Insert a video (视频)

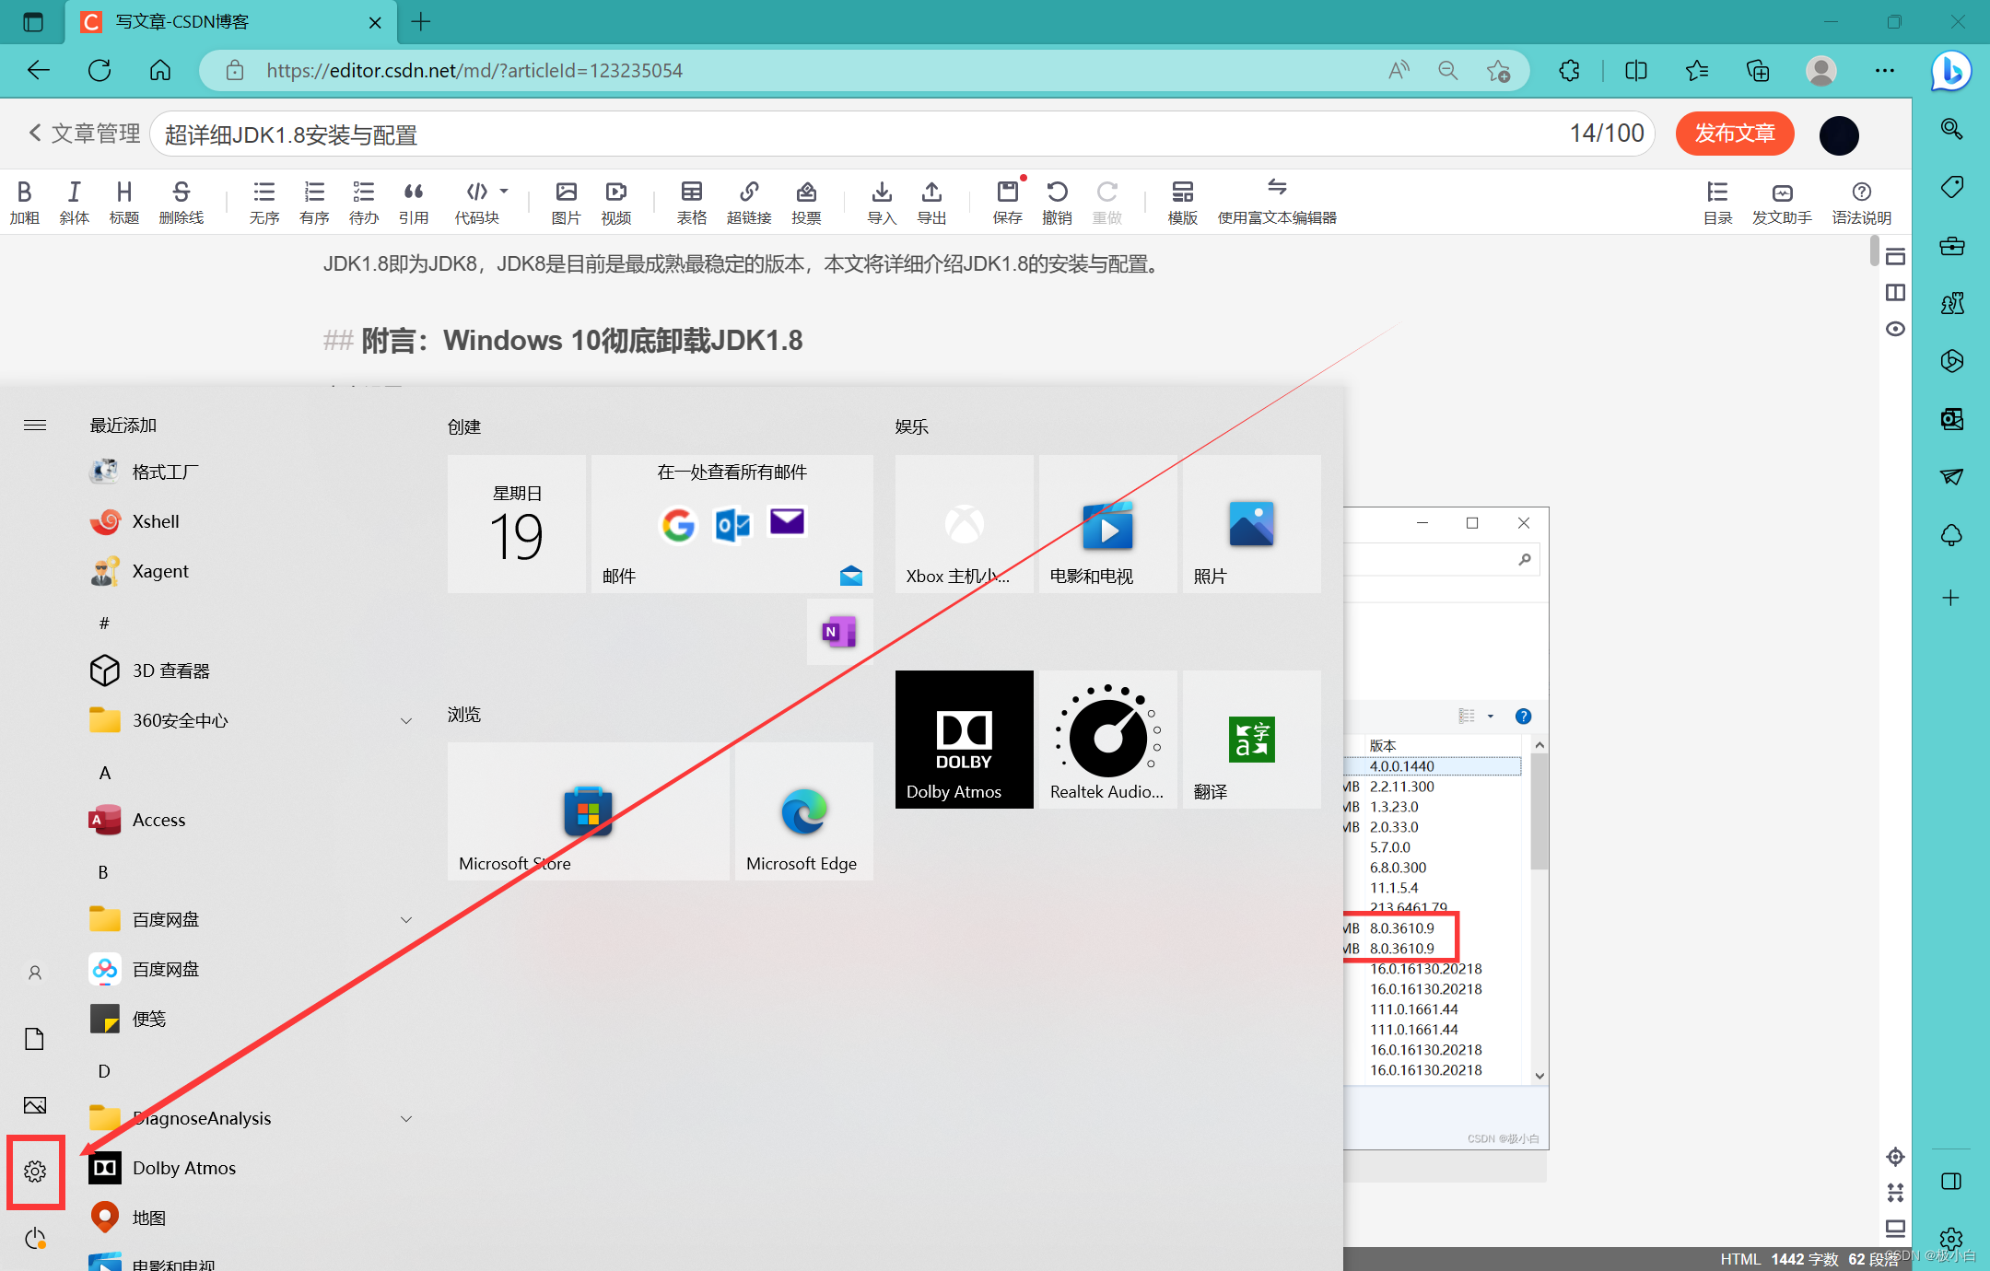(616, 203)
